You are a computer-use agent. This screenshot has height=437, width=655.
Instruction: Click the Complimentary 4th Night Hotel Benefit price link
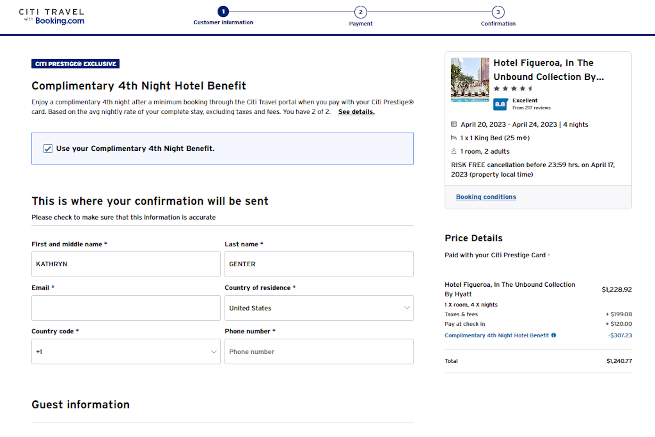[x=497, y=335]
